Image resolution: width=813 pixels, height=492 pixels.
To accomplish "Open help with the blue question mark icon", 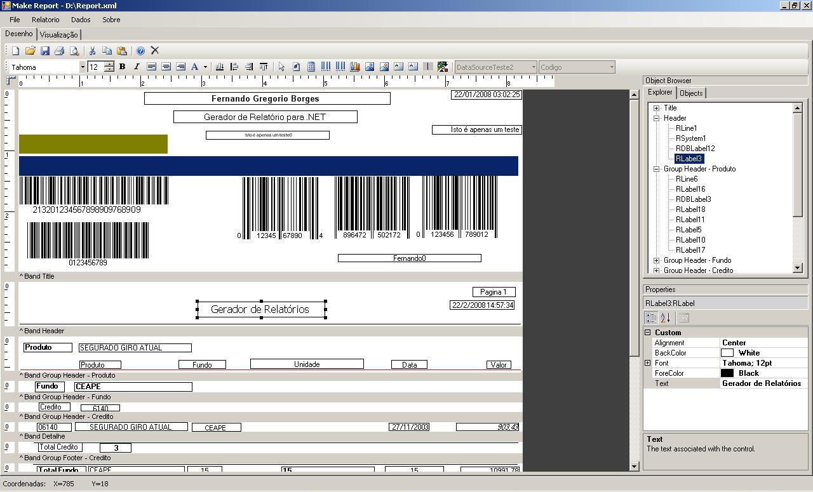I will point(140,51).
